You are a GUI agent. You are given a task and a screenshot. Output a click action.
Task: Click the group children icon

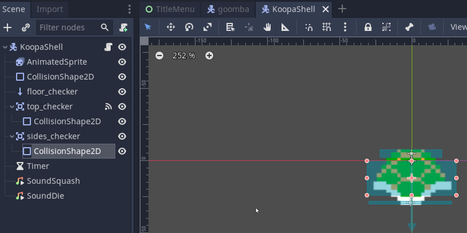pyautogui.click(x=386, y=27)
